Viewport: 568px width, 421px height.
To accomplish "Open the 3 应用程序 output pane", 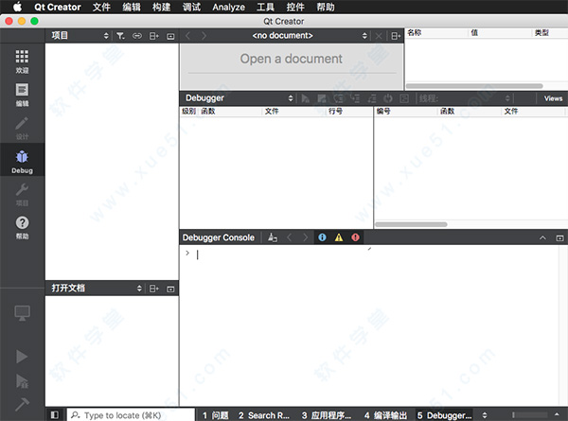I will tap(326, 415).
